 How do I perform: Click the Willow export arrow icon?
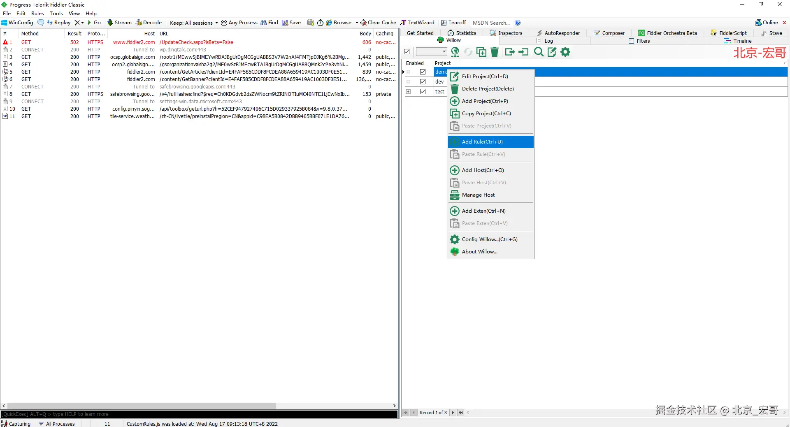pos(510,52)
